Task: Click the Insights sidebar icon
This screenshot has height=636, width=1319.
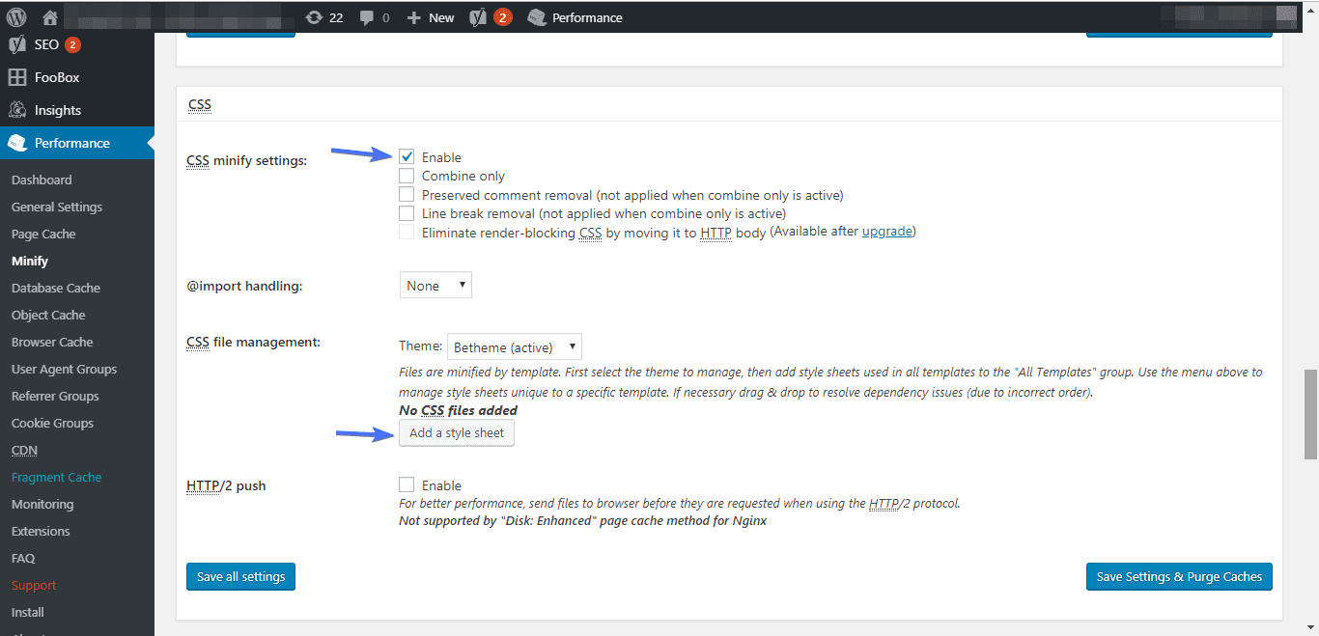Action: (16, 110)
